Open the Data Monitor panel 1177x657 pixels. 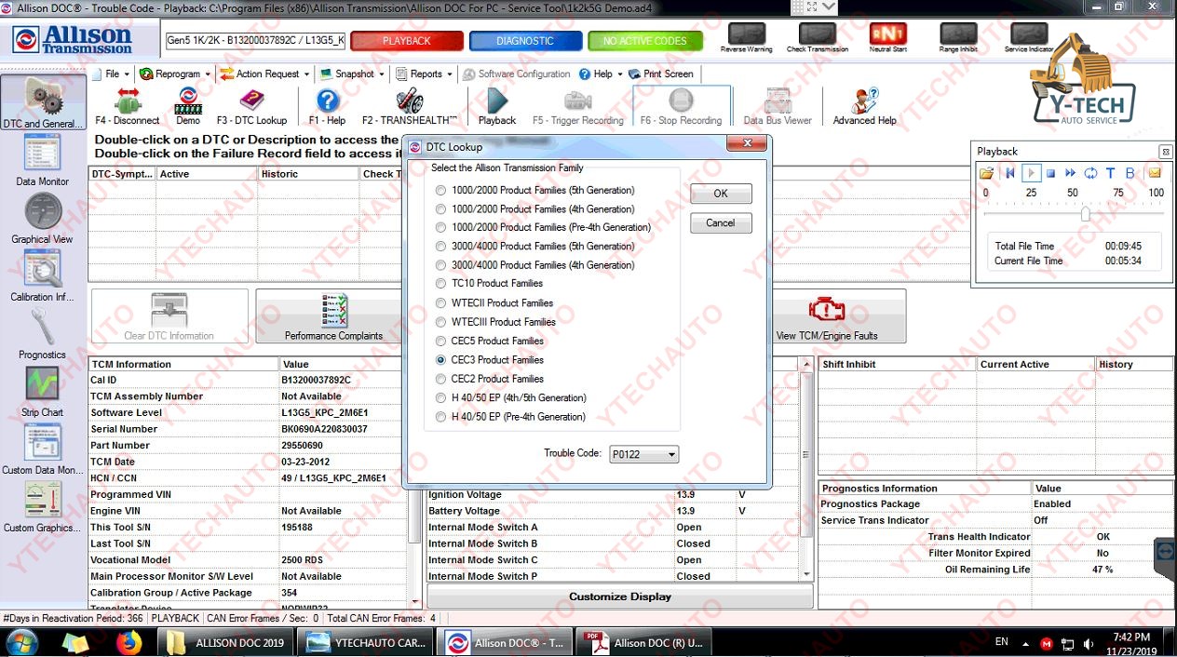pyautogui.click(x=42, y=158)
